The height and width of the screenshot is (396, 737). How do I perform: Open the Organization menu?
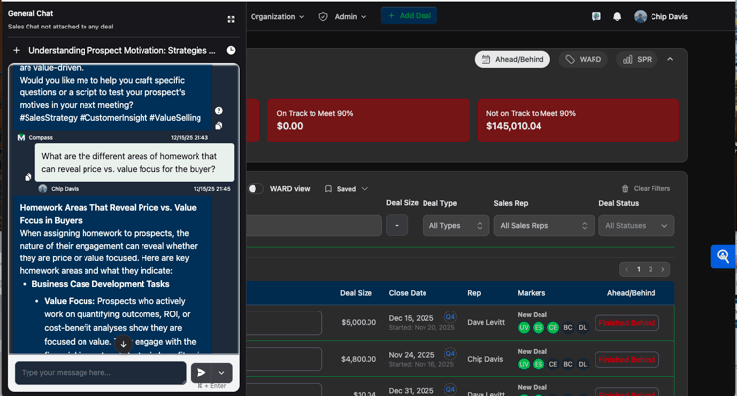[x=277, y=17]
